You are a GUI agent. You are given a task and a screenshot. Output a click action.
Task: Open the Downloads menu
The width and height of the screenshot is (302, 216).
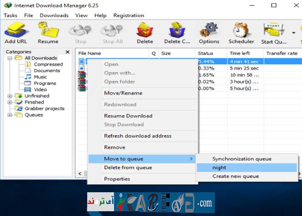coord(54,16)
